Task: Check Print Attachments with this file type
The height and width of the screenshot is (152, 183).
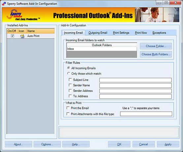Action: coord(68,114)
